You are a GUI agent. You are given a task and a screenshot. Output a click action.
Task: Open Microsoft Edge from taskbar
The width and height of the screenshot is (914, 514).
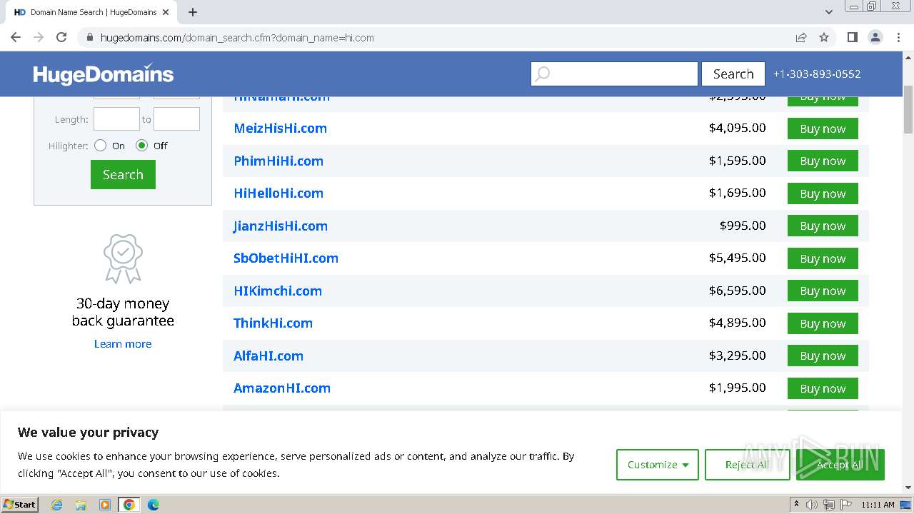[x=153, y=505]
